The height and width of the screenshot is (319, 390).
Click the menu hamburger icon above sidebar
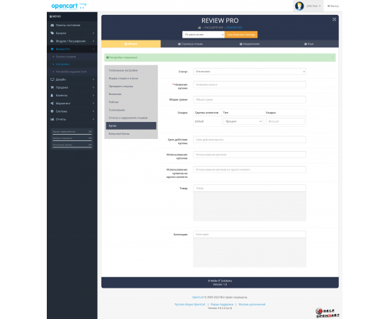click(50, 16)
